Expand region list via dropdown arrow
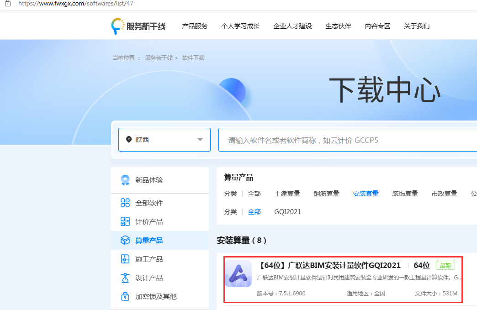This screenshot has width=477, height=310. pyautogui.click(x=200, y=140)
